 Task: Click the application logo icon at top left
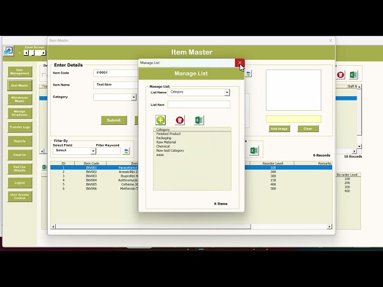pyautogui.click(x=8, y=51)
